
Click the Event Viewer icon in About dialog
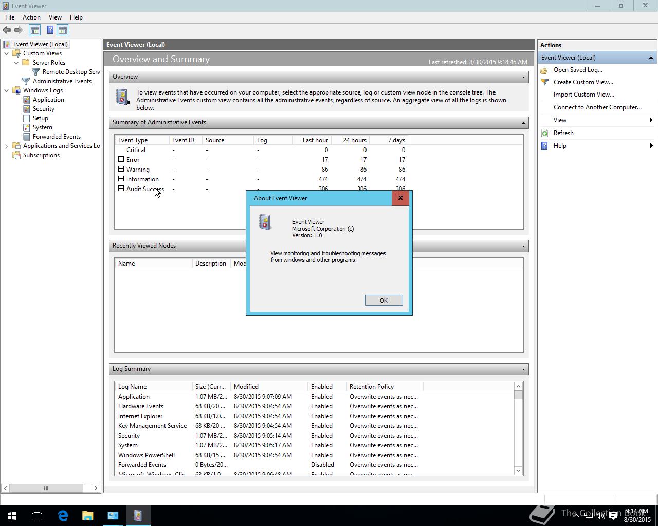point(265,222)
